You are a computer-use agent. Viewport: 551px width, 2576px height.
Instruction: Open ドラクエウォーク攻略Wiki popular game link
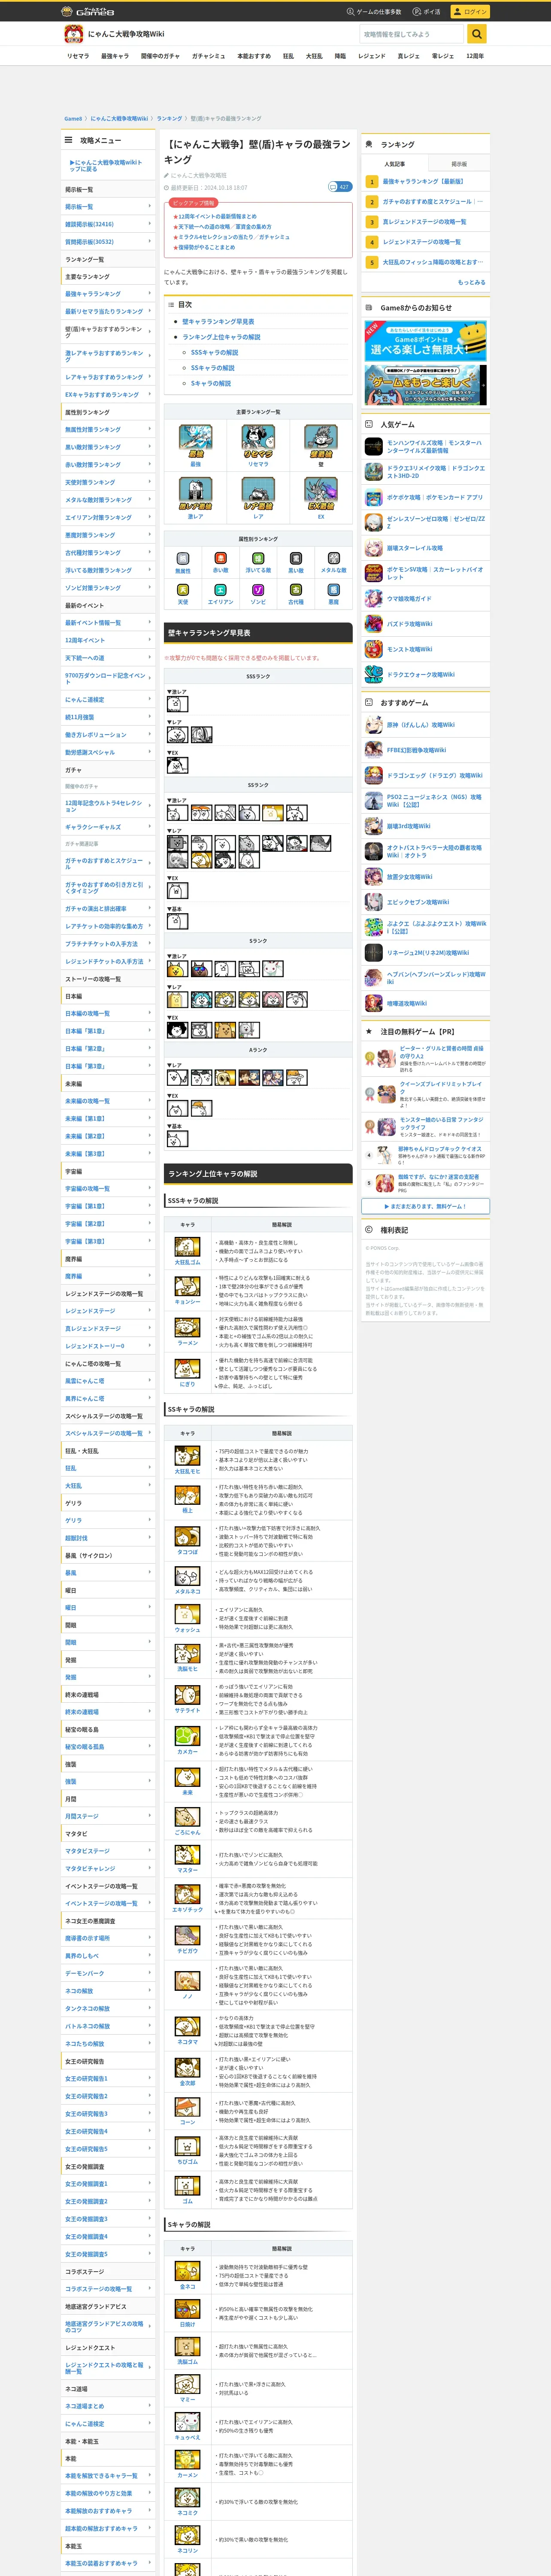tap(421, 675)
